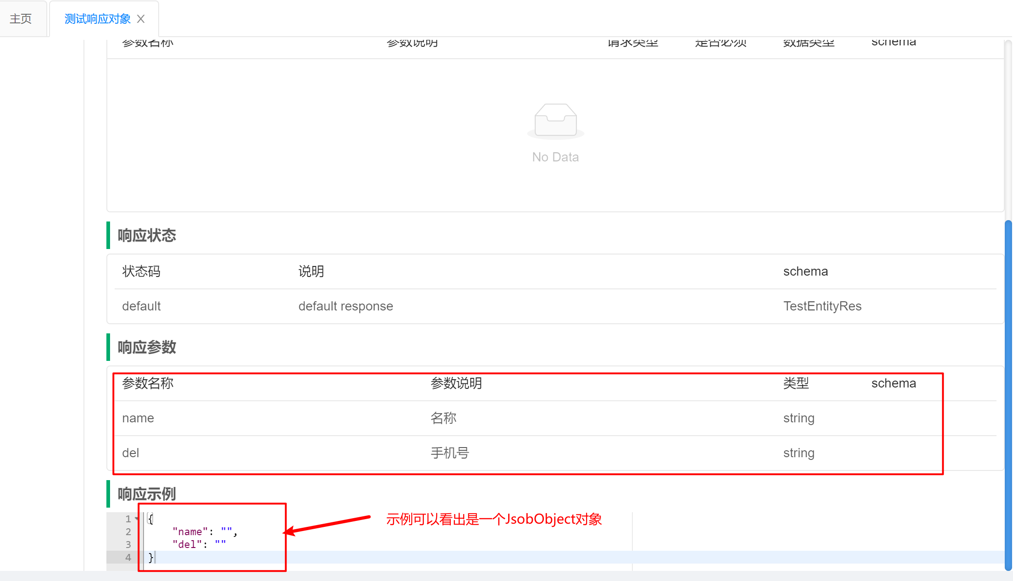
Task: Click the 响应示例 section header
Action: [x=146, y=494]
